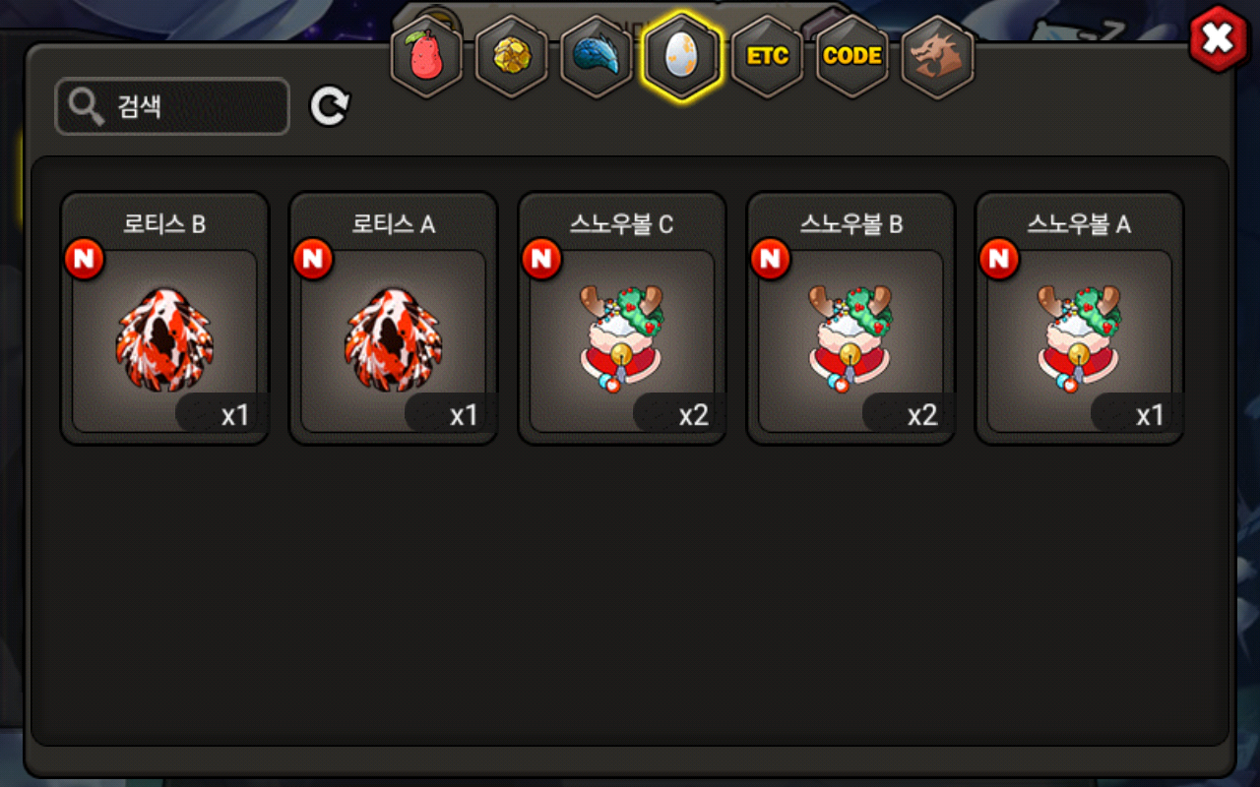This screenshot has height=787, width=1260.
Task: Click the 검색 search field
Action: point(172,106)
